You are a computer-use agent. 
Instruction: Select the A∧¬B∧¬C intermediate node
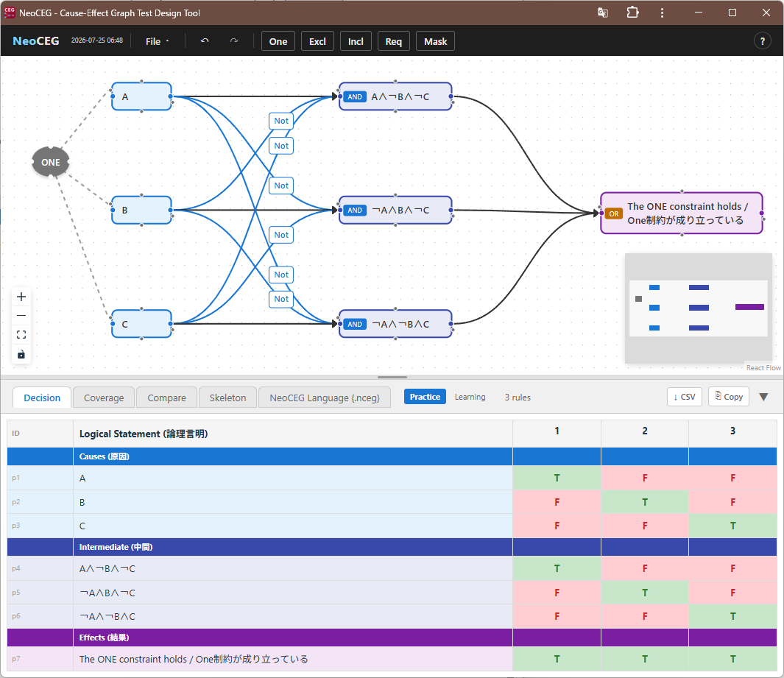click(x=395, y=96)
